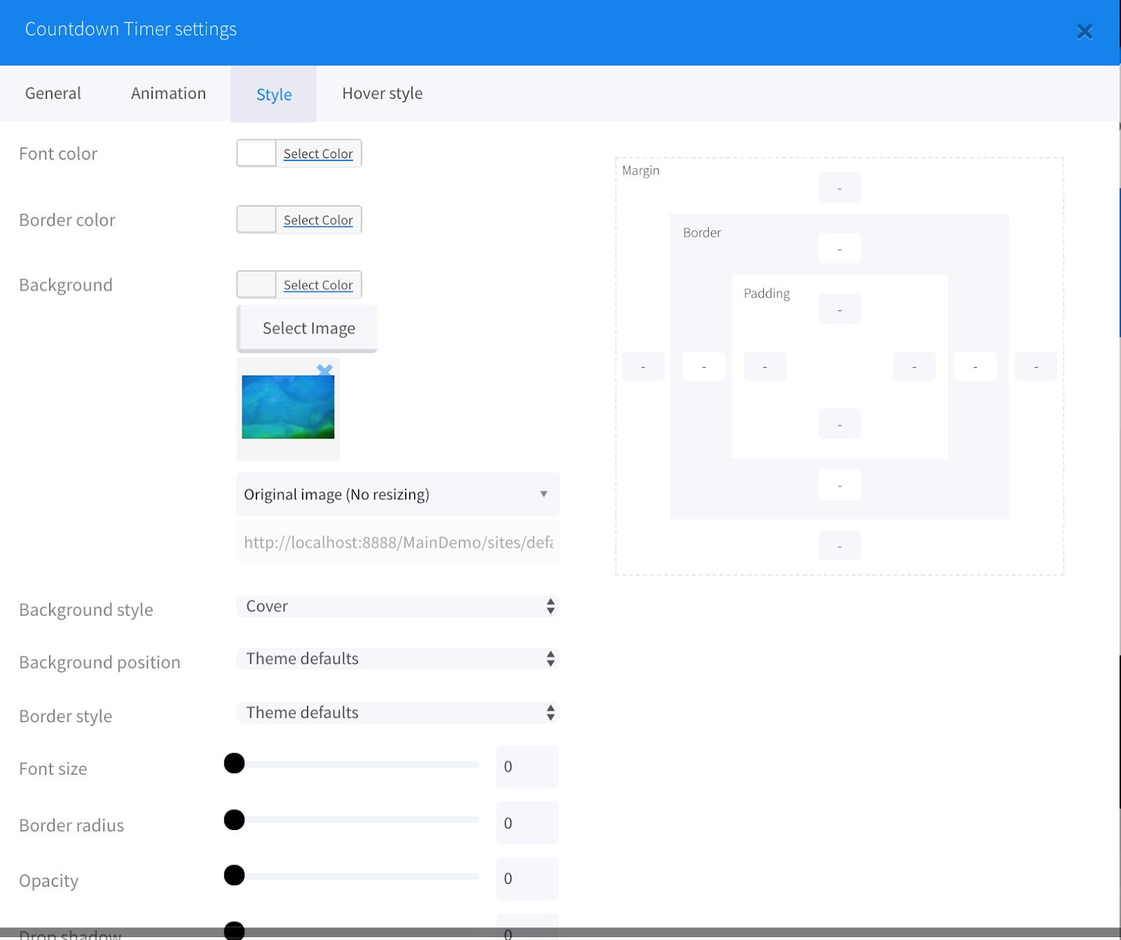The height and width of the screenshot is (940, 1121).
Task: Click the Border radius label
Action: (x=71, y=825)
